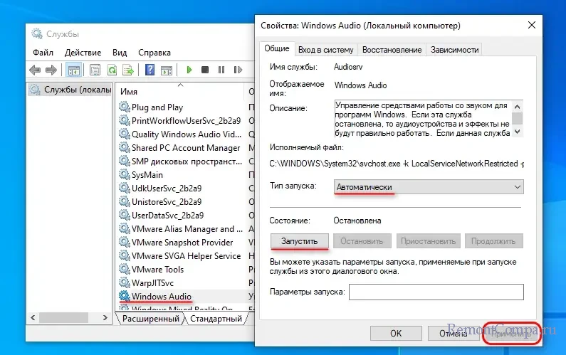This screenshot has height=355, width=566.
Task: Select PrintWorkflowUserSvc_2b2a9 service row
Action: (x=186, y=120)
